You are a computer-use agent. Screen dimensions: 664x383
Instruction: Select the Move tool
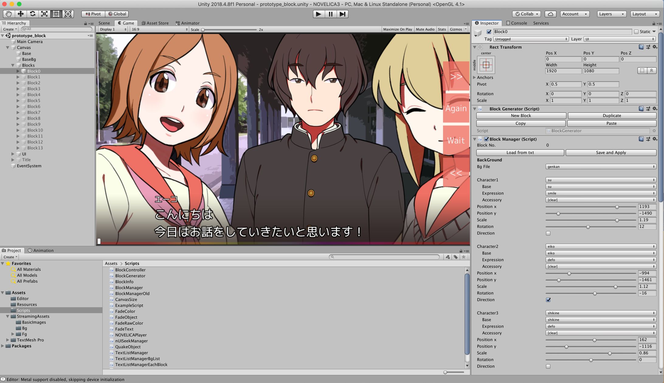pyautogui.click(x=20, y=14)
